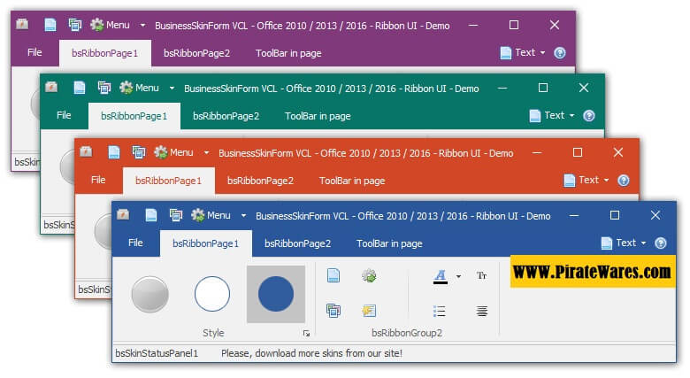Click the copy windows icon in blue window's ribbon
Image resolution: width=690 pixels, height=378 pixels.
coord(333,310)
